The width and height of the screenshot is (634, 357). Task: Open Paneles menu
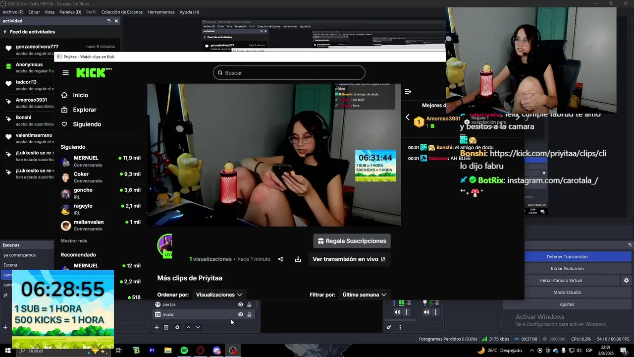(70, 12)
